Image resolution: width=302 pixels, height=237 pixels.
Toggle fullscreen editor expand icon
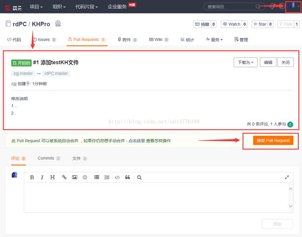click(287, 177)
